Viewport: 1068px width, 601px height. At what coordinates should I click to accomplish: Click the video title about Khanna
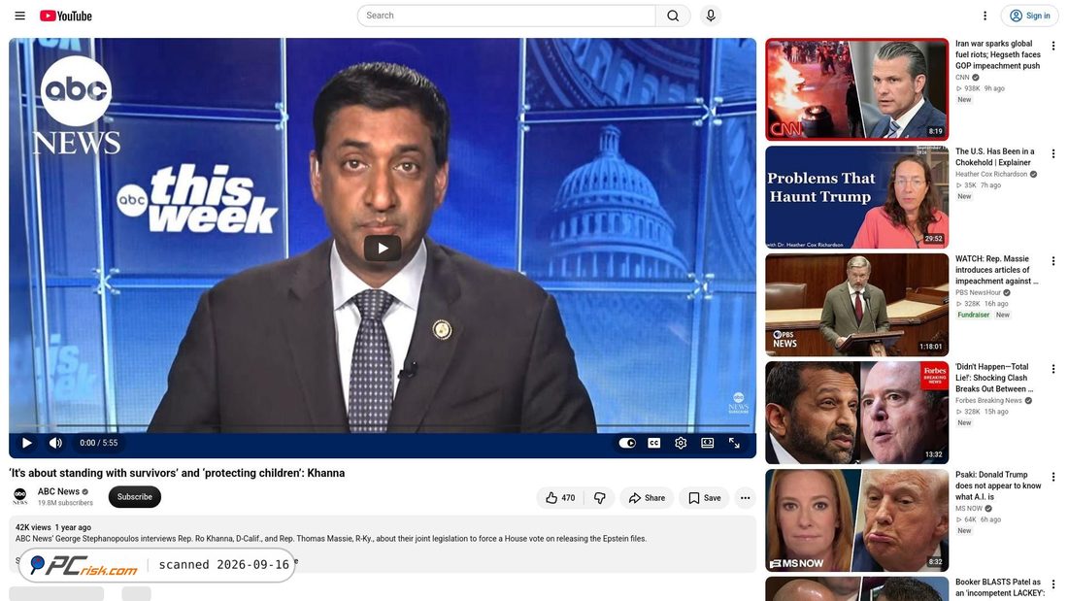pyautogui.click(x=177, y=473)
